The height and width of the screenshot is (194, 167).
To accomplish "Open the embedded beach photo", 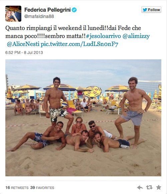I will [x=83, y=118].
